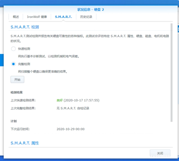
Task: Click the green 良好 status text
Action: coord(59,100)
